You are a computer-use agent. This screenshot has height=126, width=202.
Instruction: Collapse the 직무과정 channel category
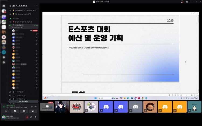click(16, 19)
